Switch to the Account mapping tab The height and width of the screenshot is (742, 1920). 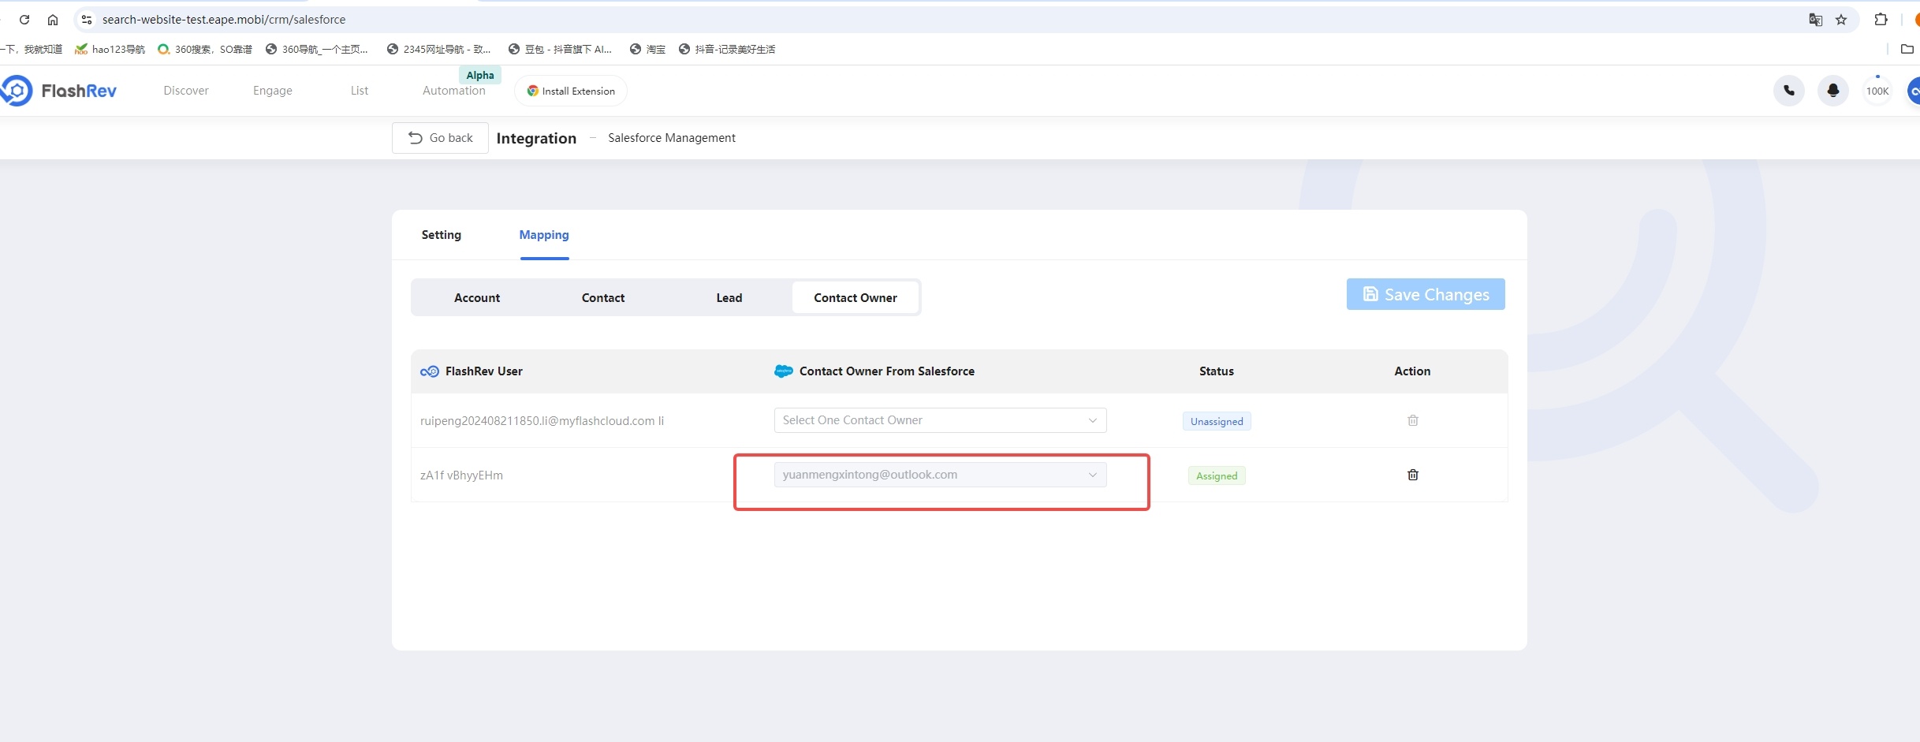point(477,298)
